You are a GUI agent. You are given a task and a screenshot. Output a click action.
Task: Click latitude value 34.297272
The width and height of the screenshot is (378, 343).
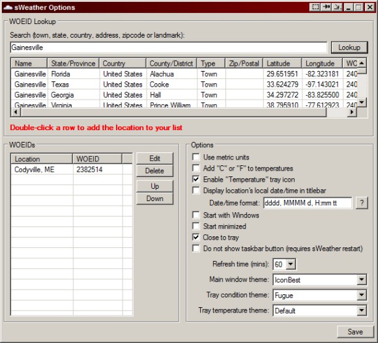click(282, 95)
